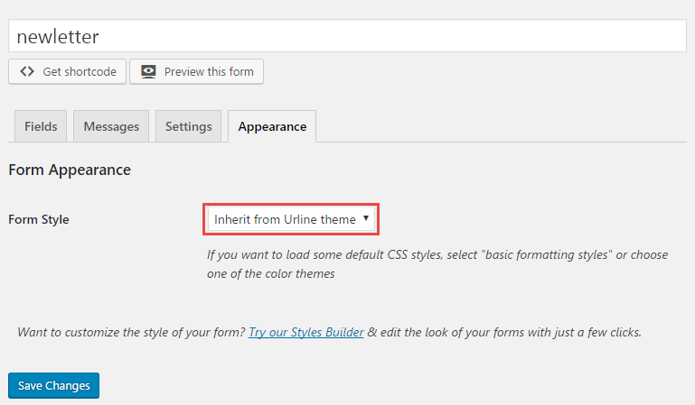Click the blue Save Changes button

[53, 385]
